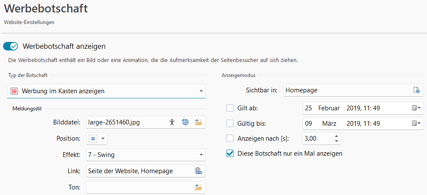Check the Anzeigen nach [s] checkbox
The width and height of the screenshot is (427, 195).
click(230, 139)
